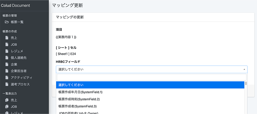The image size is (257, 114).
Task: Click the copy icon next to 売上 under 一覧表出力
Action: coord(7,100)
